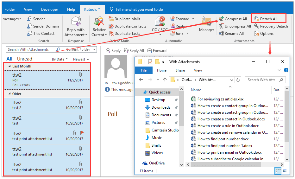Click the Duplicate Mails icon
The width and height of the screenshot is (295, 179).
111,19
